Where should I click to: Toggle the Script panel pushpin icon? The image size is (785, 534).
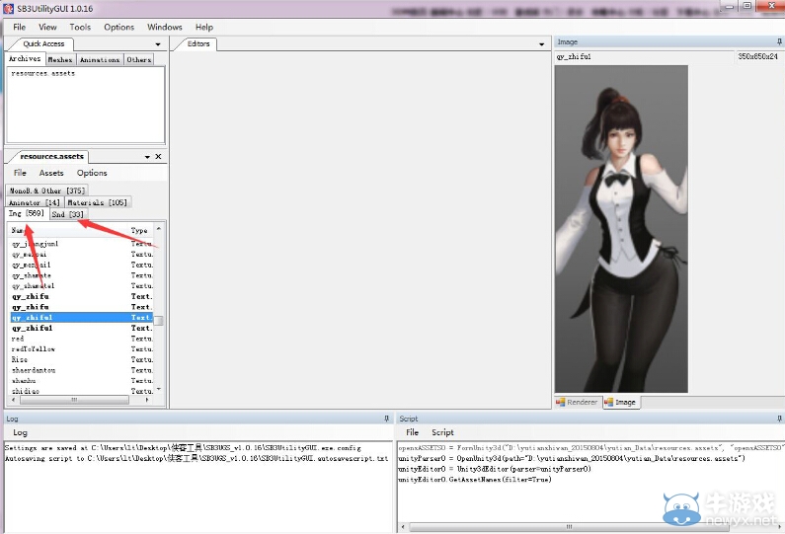779,419
